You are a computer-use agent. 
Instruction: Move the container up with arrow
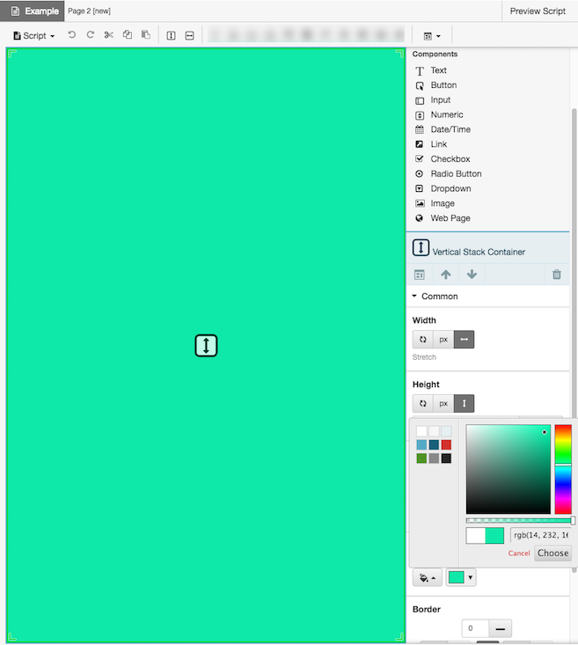pyautogui.click(x=446, y=275)
